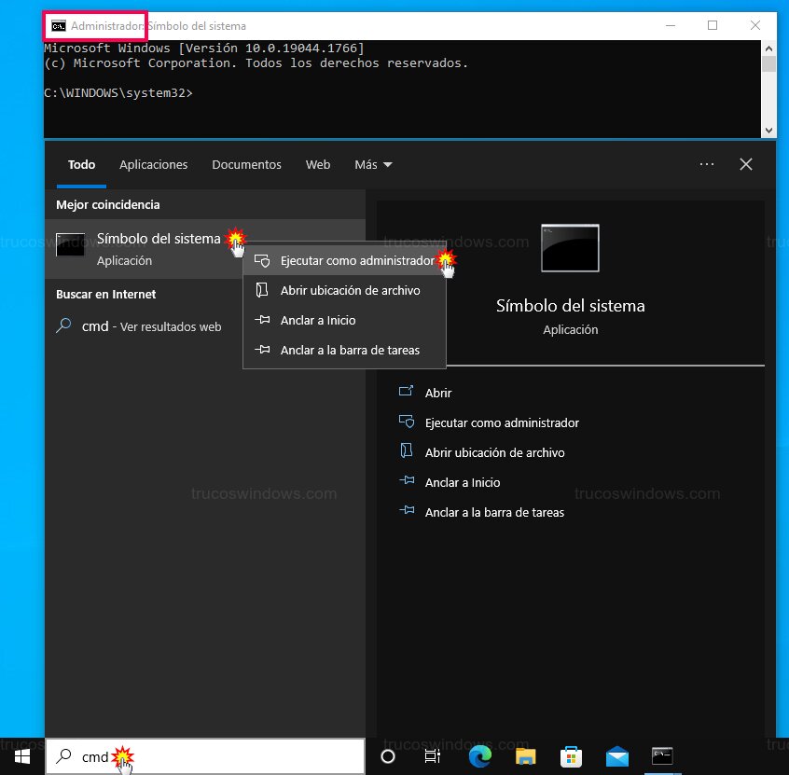Switch to the Aplicaciones tab
The image size is (789, 775).
[153, 164]
